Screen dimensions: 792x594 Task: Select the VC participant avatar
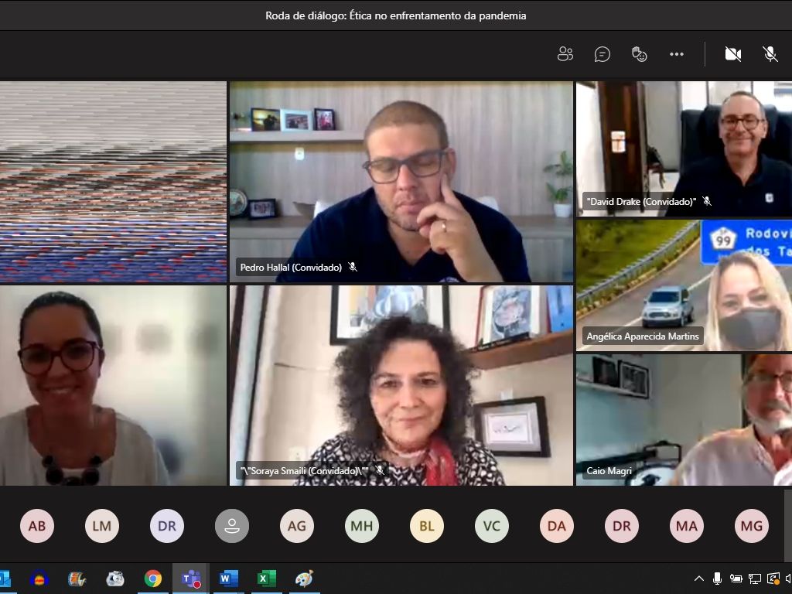click(492, 526)
